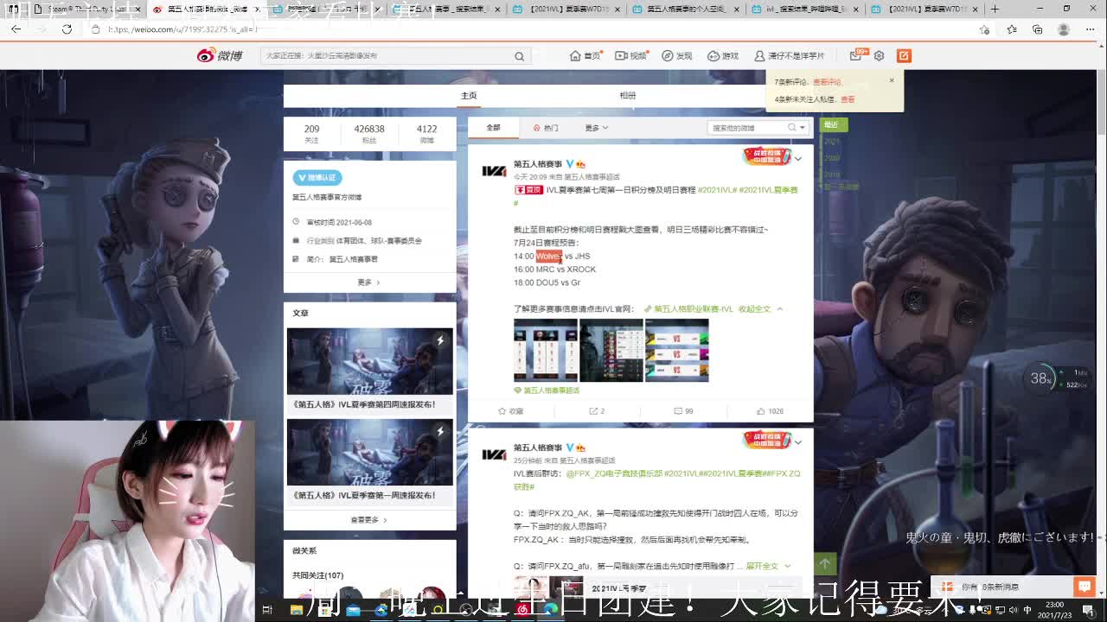
Task: Repost the first post with 2 reposts
Action: click(x=597, y=411)
